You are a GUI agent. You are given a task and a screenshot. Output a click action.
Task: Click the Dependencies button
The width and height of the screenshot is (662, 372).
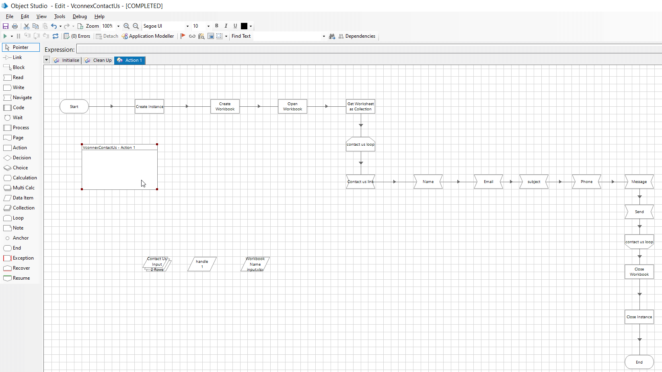357,36
